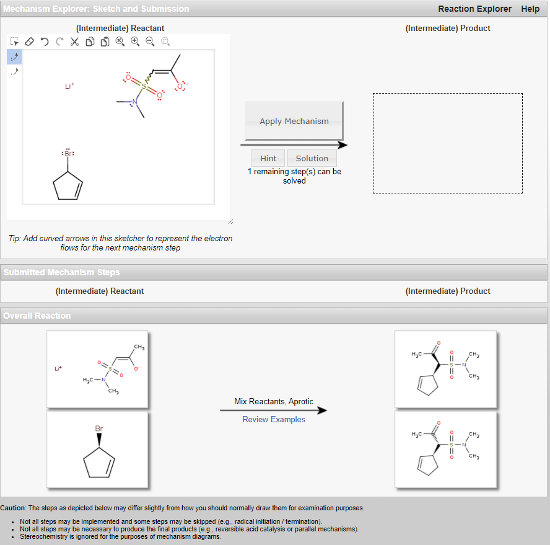Open the Reaction Explorer menu

(474, 9)
